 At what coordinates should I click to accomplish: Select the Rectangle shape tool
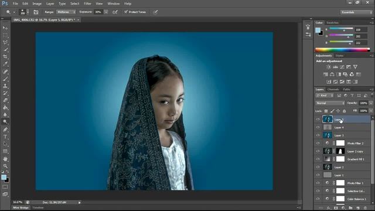5,151
